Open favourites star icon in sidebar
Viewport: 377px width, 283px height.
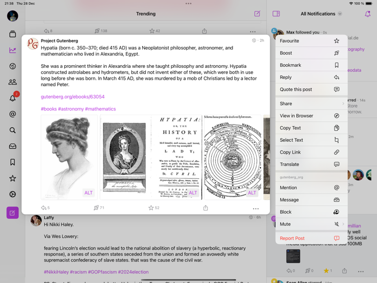pos(12,178)
